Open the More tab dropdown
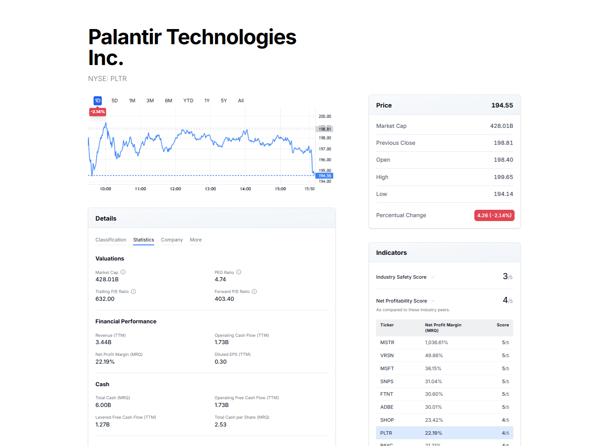This screenshot has height=446, width=612. pos(196,240)
